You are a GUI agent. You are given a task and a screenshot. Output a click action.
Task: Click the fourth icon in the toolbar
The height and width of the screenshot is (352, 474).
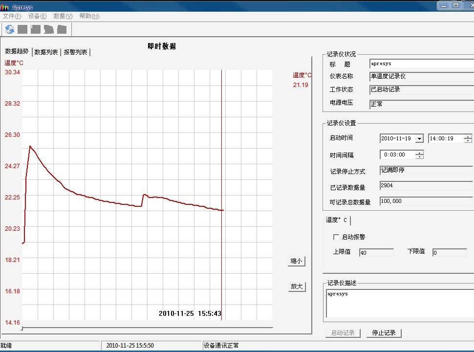[48, 29]
